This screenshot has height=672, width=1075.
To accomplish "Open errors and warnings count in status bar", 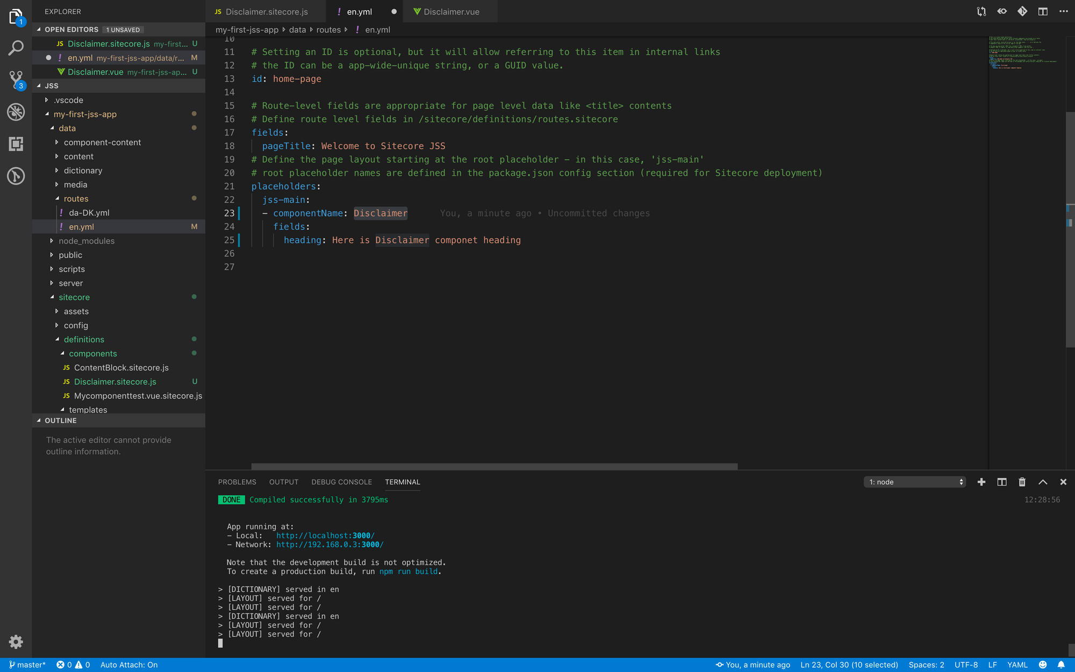I will coord(73,664).
